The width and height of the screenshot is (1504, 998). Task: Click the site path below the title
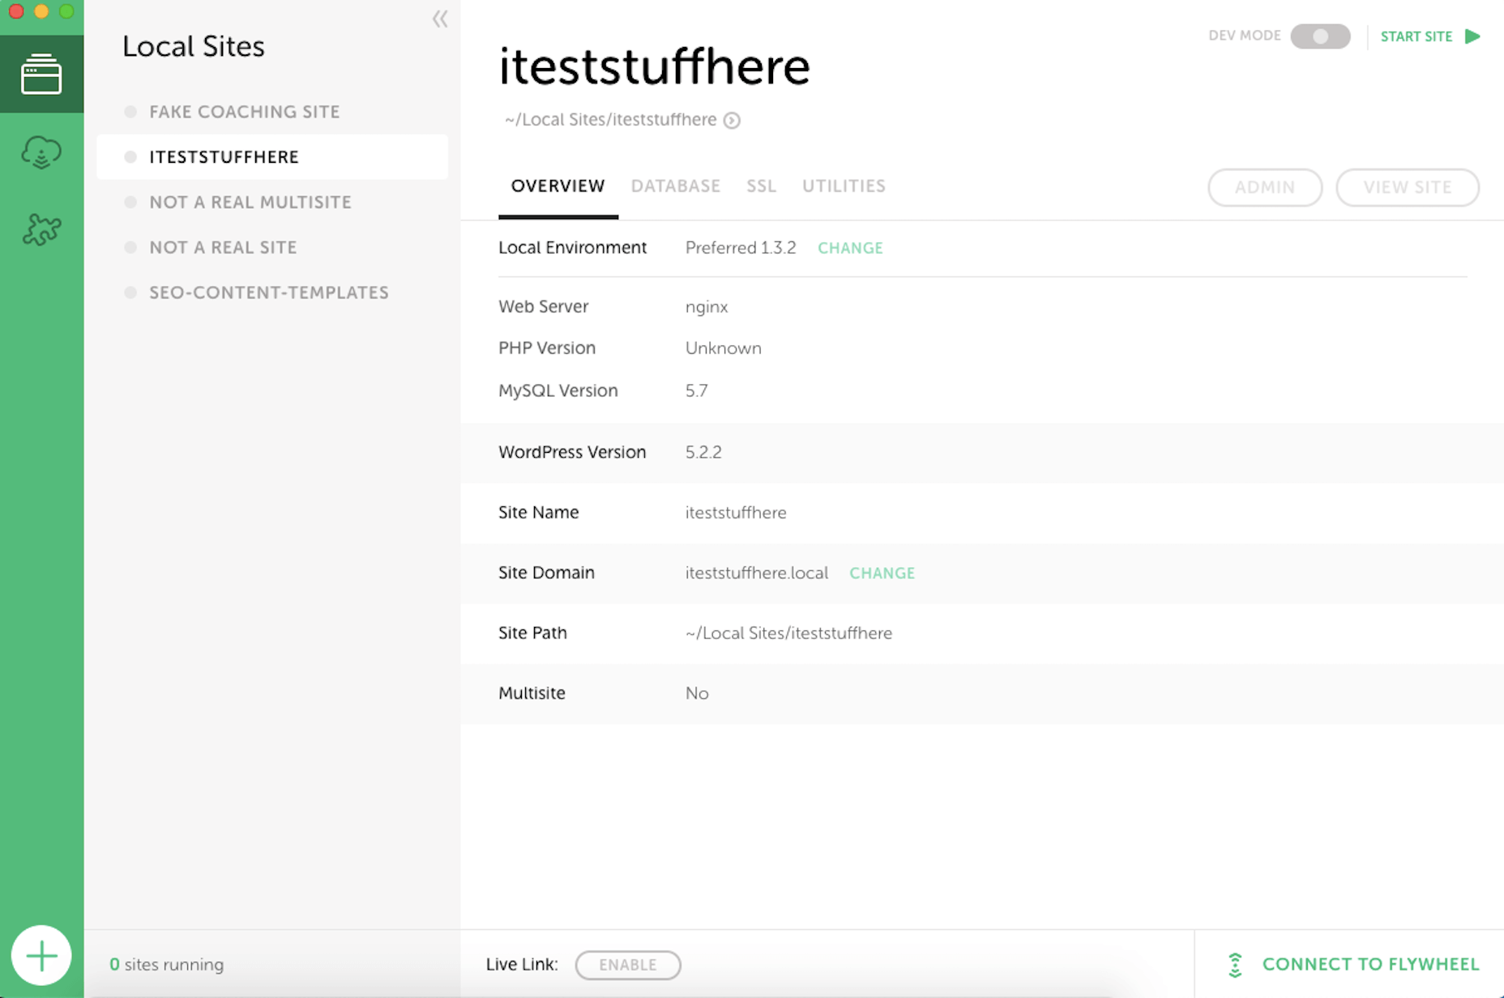(610, 121)
